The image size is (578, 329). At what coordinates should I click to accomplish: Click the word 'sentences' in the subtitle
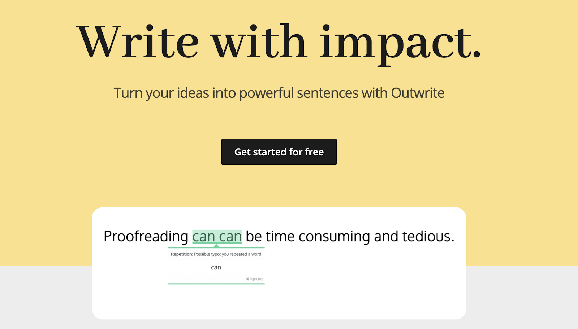pos(327,93)
